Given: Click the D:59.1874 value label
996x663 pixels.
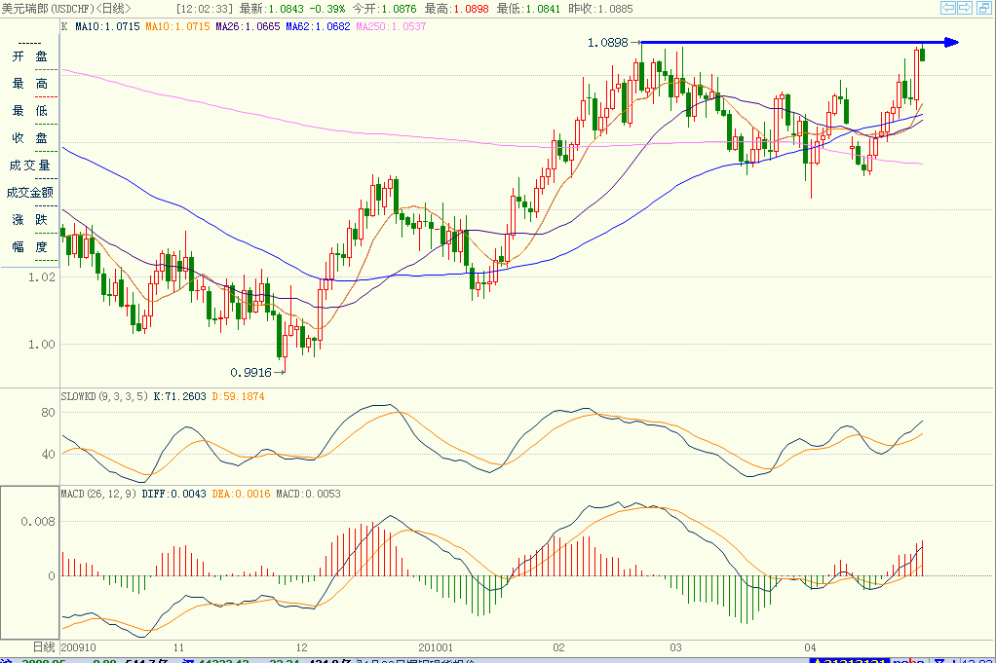Looking at the screenshot, I should tap(238, 396).
